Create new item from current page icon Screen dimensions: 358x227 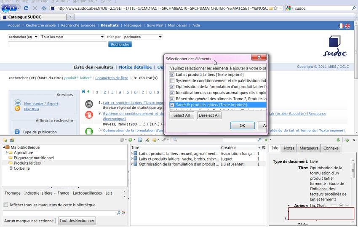point(140,140)
